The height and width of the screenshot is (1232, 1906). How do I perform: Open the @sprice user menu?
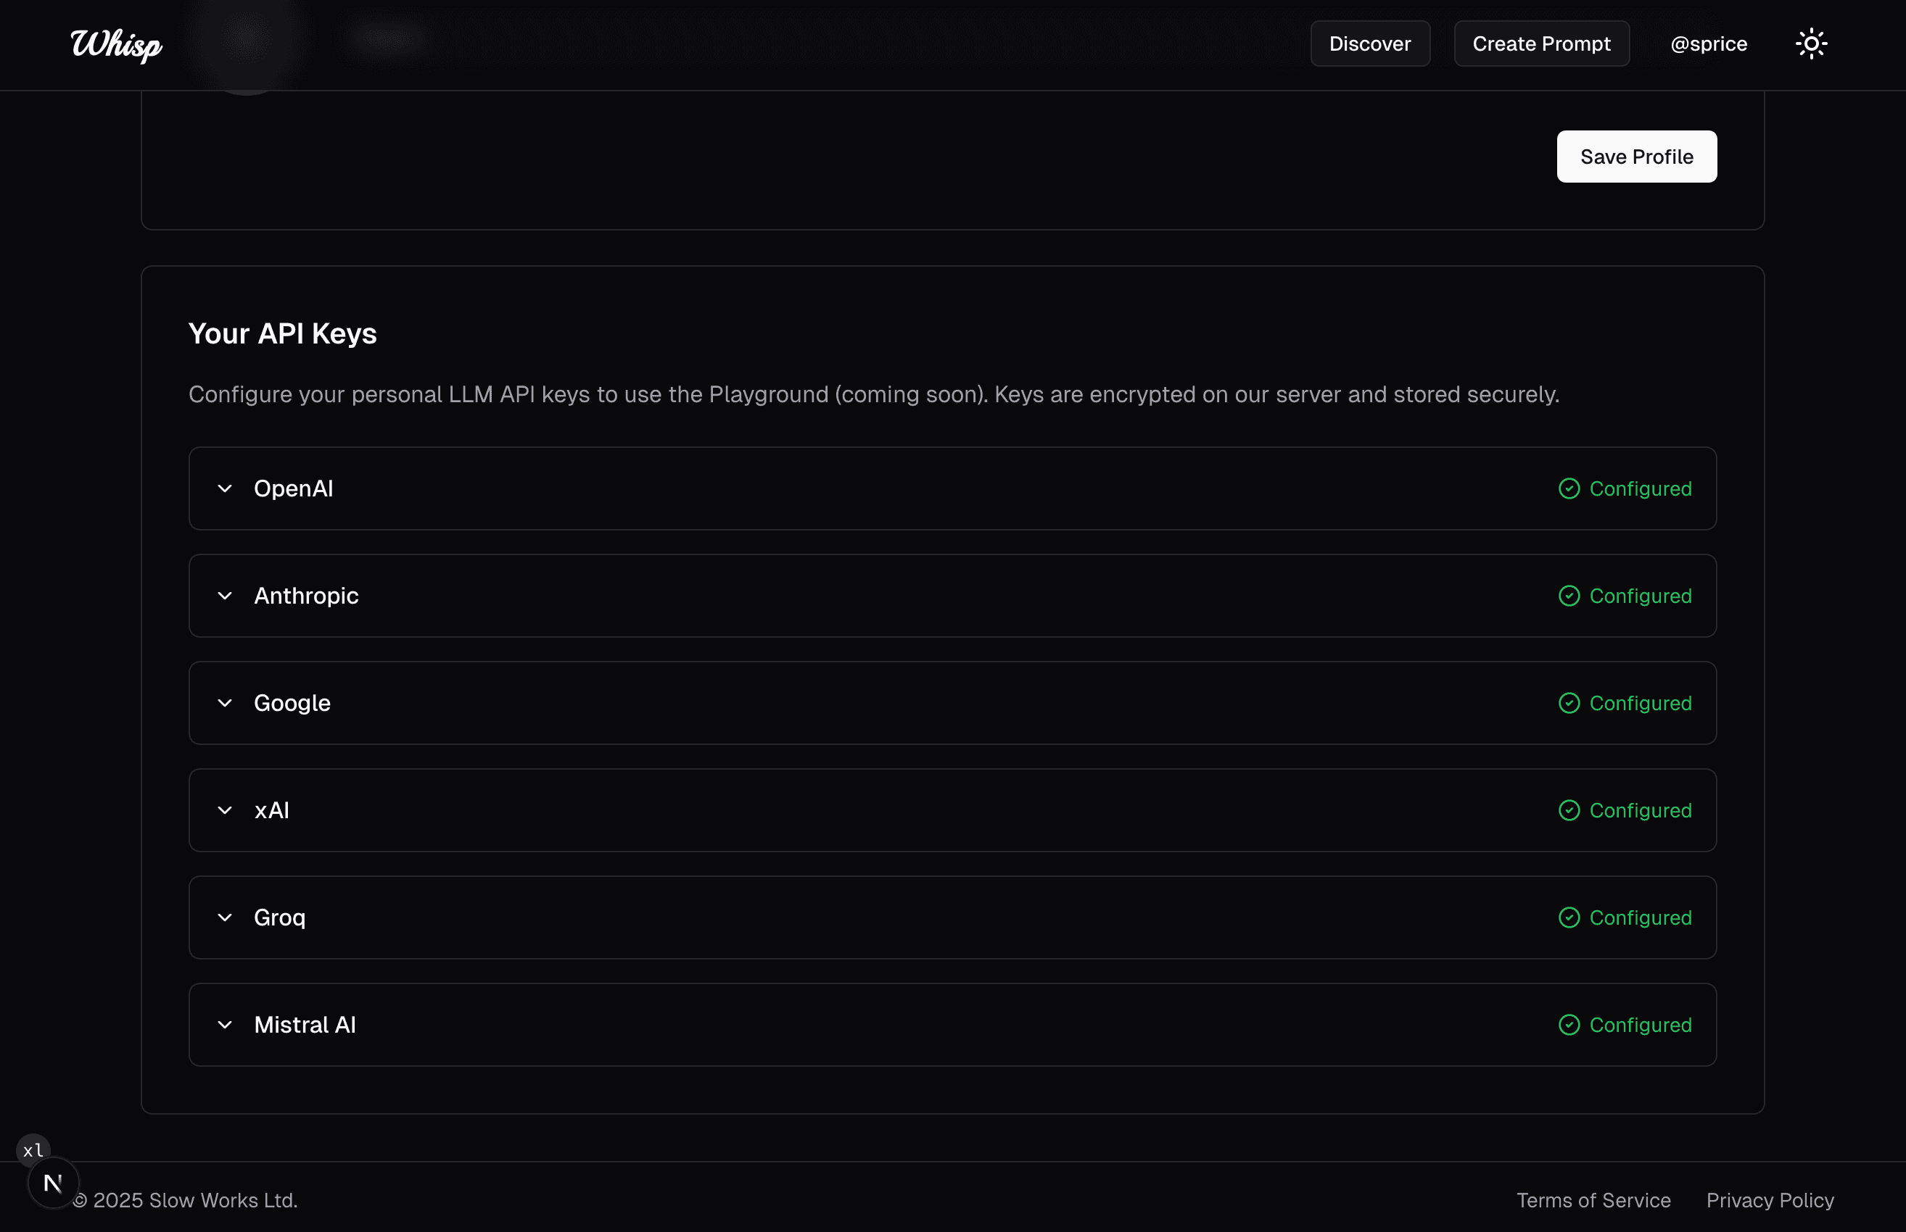(1708, 44)
